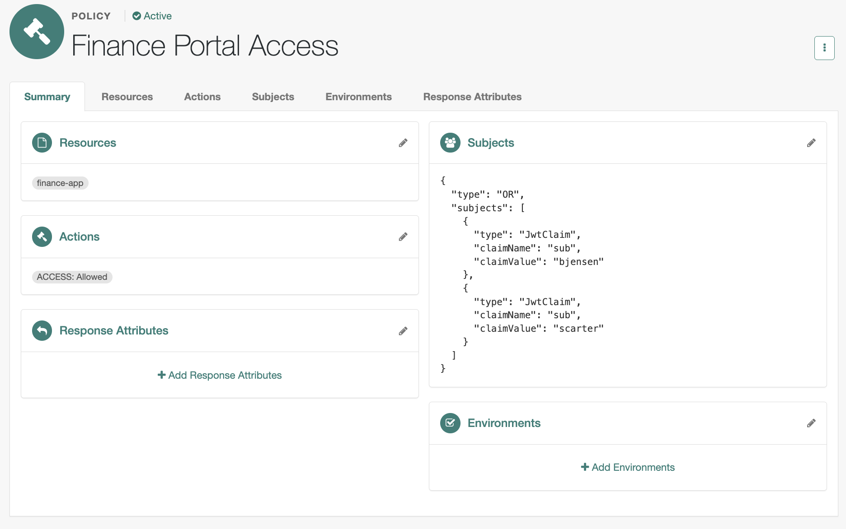
Task: Switch to the Resources tab
Action: (127, 96)
